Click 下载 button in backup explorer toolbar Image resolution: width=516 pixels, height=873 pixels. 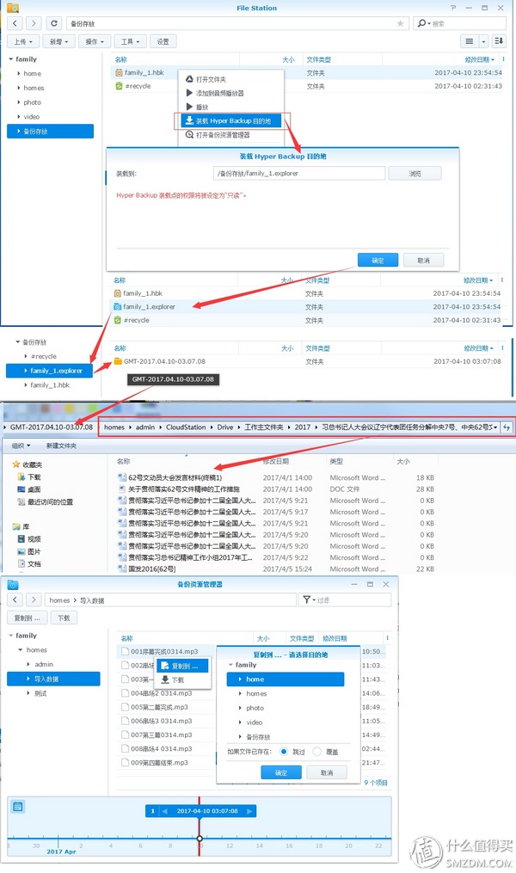(x=64, y=618)
